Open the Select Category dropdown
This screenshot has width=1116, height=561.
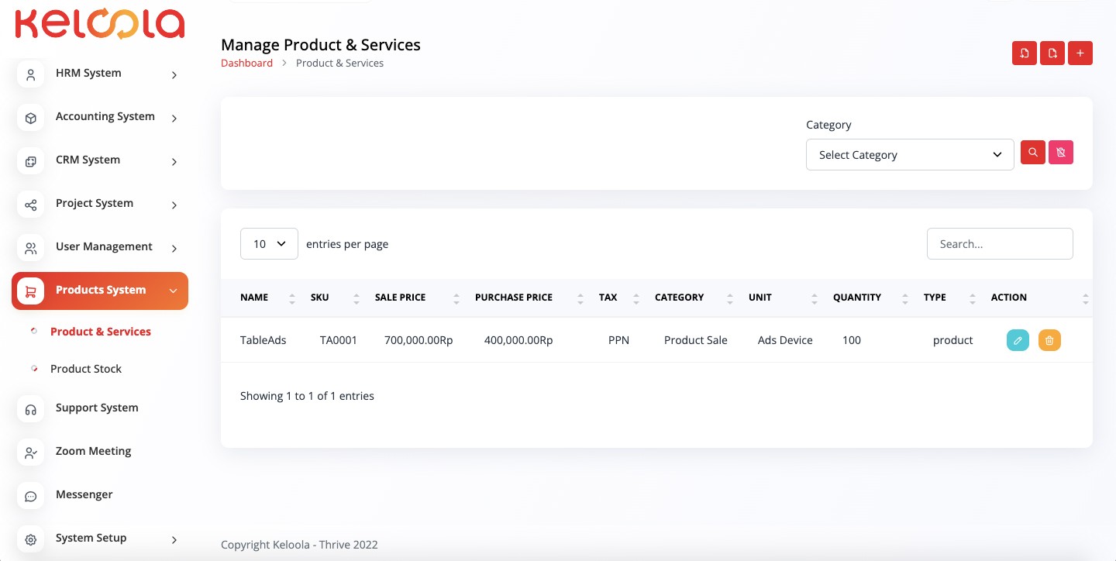[x=909, y=155]
